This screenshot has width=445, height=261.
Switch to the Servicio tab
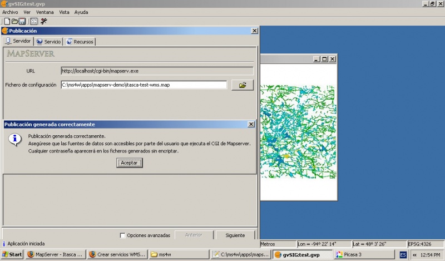[48, 42]
